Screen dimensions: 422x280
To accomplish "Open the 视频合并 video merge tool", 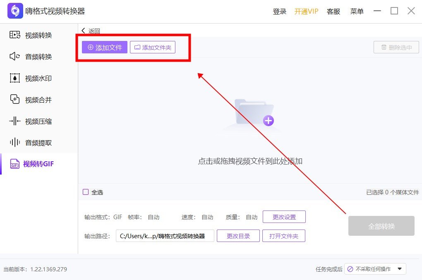I will pyautogui.click(x=35, y=99).
